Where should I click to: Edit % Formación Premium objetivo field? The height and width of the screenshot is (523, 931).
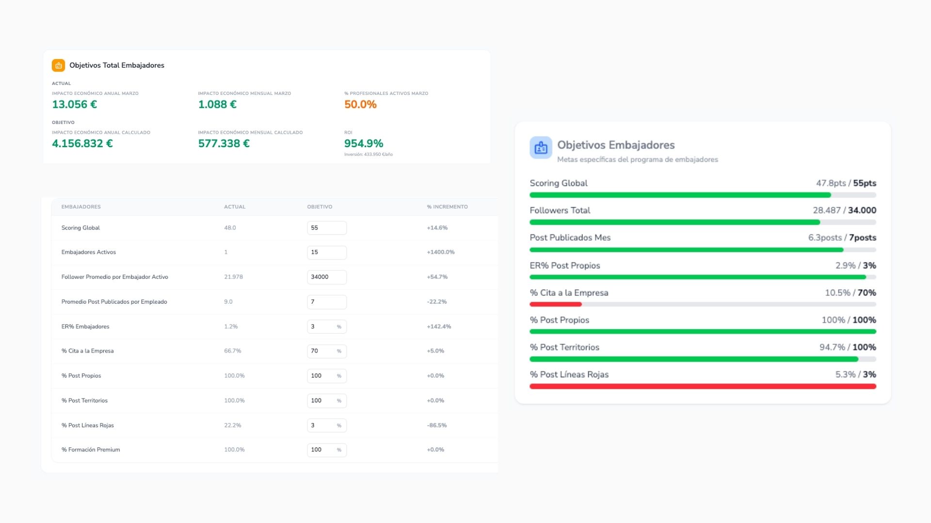click(x=327, y=450)
